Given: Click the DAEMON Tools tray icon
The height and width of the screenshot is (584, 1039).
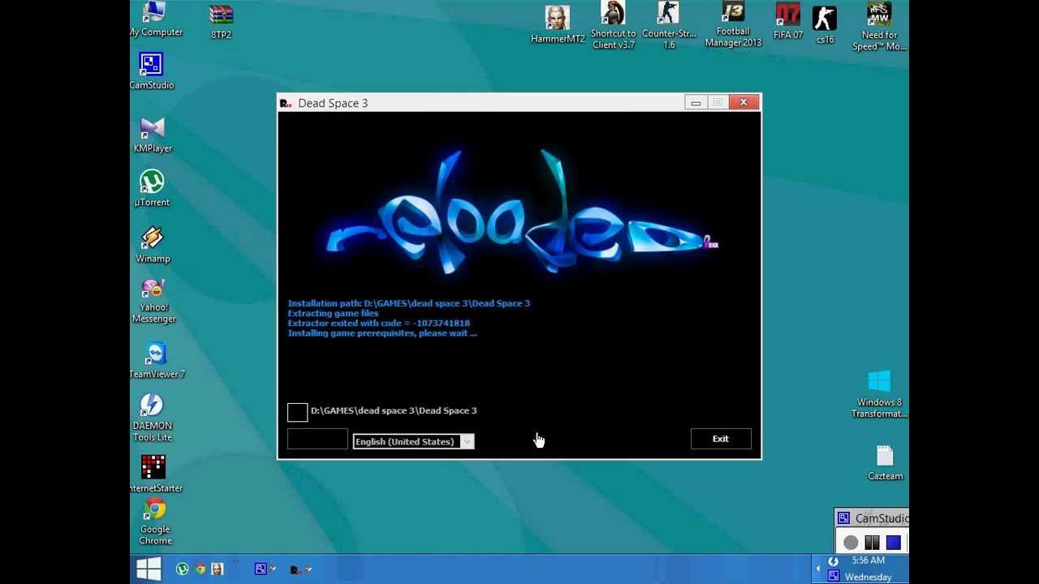Looking at the screenshot, I should [x=833, y=561].
